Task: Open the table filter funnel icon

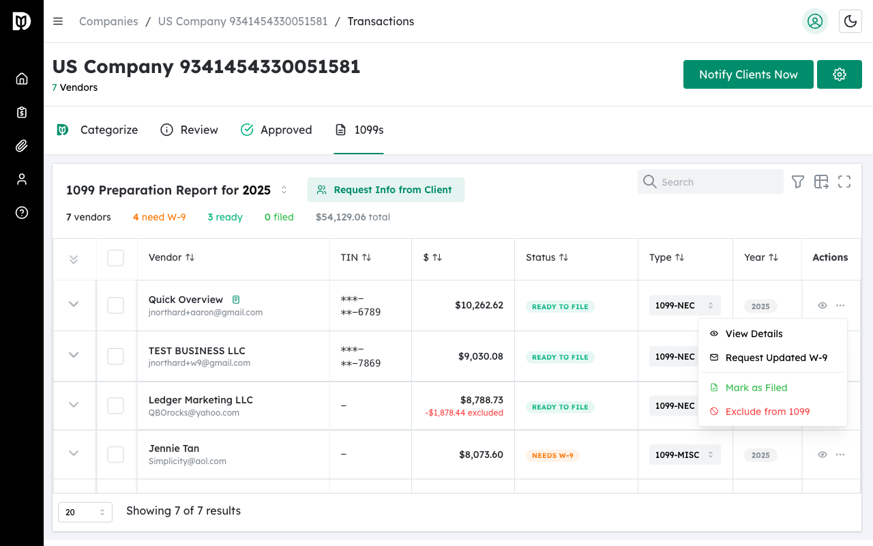Action: click(x=797, y=182)
